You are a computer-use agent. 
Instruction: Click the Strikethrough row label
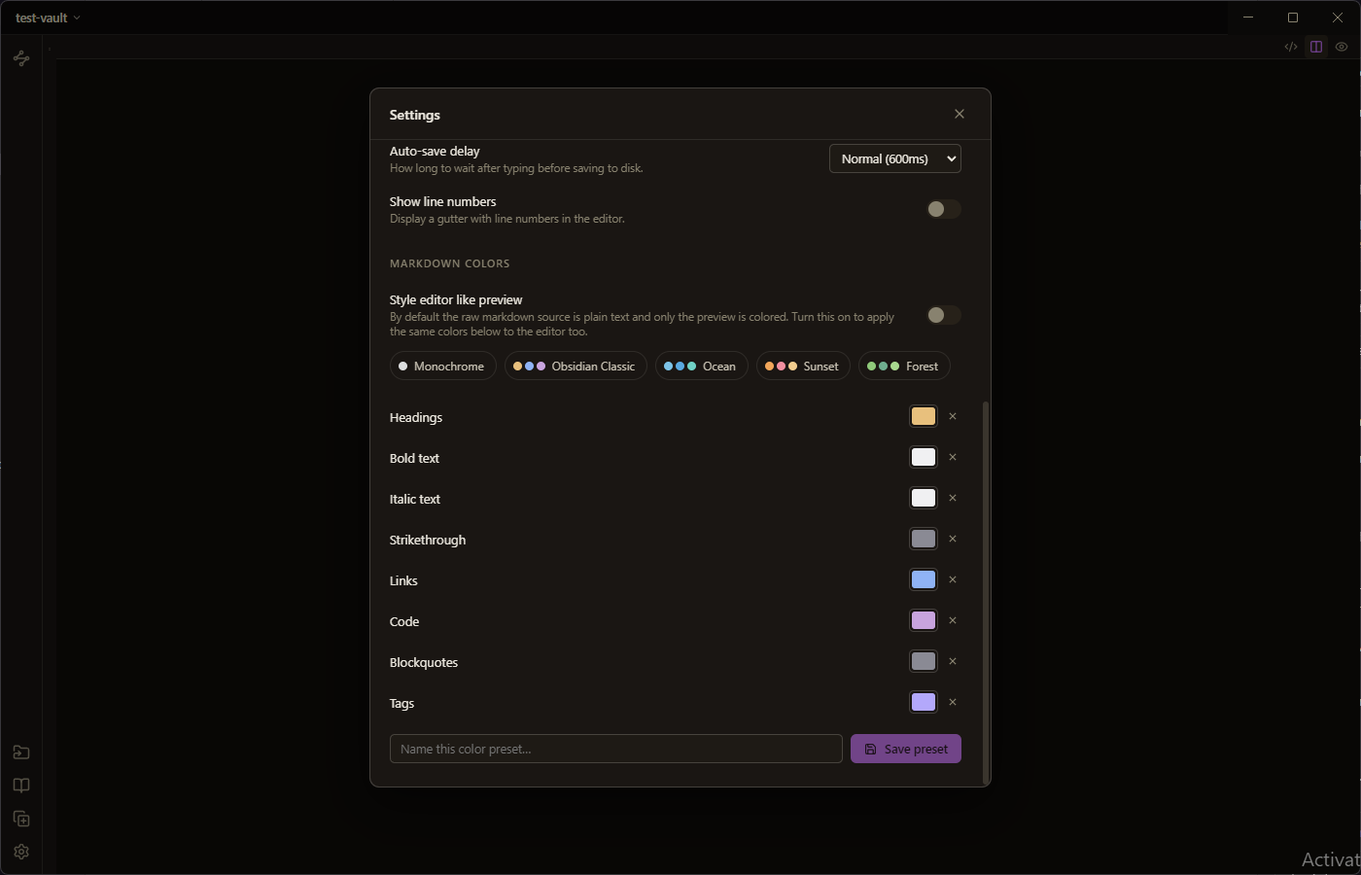(428, 540)
